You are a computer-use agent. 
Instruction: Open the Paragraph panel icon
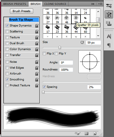(x=109, y=45)
